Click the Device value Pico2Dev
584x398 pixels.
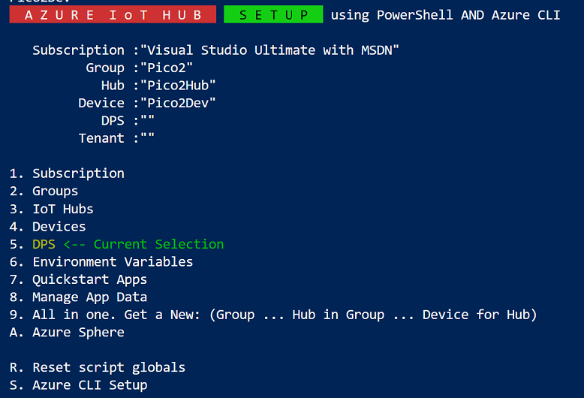click(178, 103)
